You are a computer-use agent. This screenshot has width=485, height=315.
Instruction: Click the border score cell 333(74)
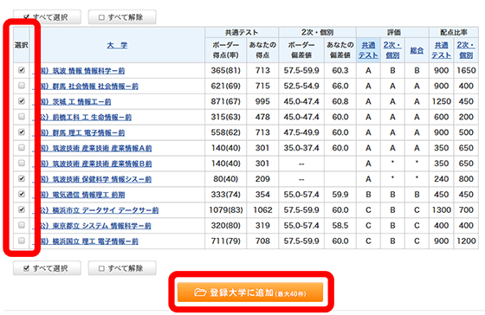(x=225, y=195)
